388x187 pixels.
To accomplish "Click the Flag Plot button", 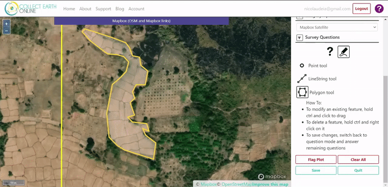I will [316, 159].
